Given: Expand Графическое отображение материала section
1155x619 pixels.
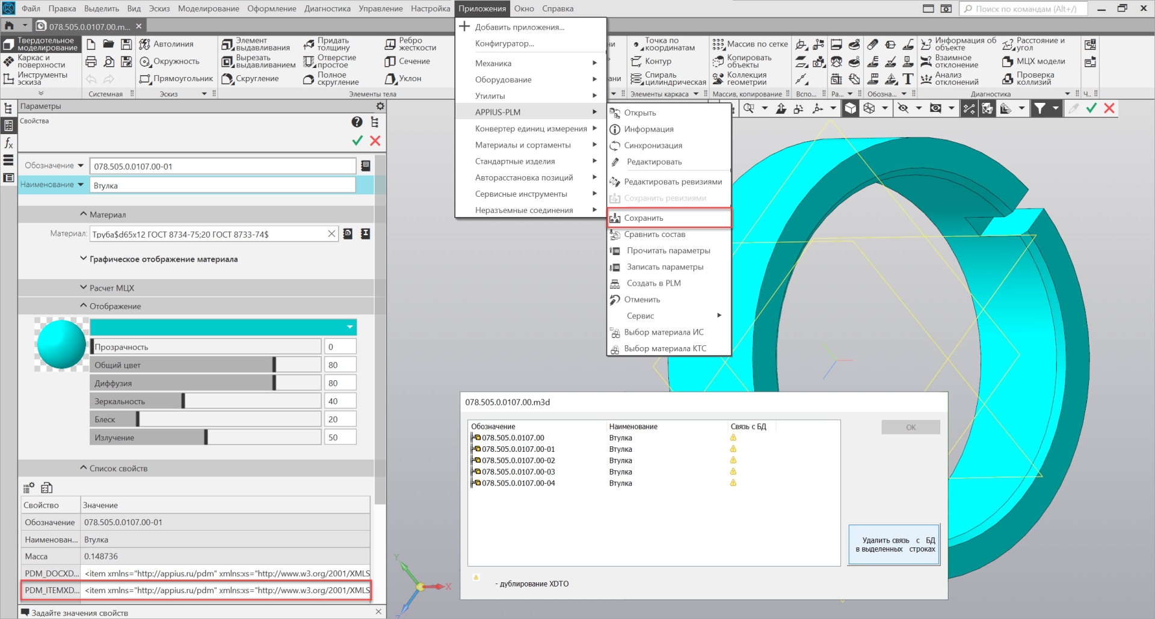Looking at the screenshot, I should click(84, 259).
